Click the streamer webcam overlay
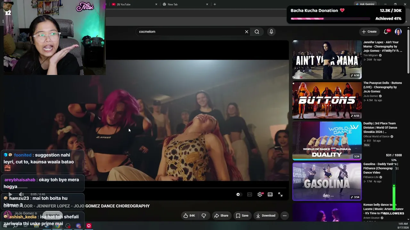Screen dimensions: 410x230 (54, 38)
